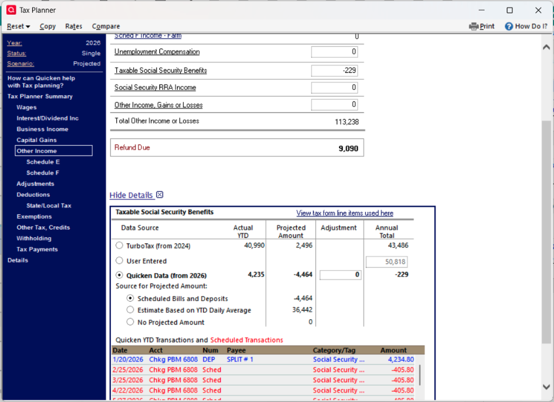Click Social Security RRA Income link
Viewport: 554px width, 402px height.
(155, 88)
